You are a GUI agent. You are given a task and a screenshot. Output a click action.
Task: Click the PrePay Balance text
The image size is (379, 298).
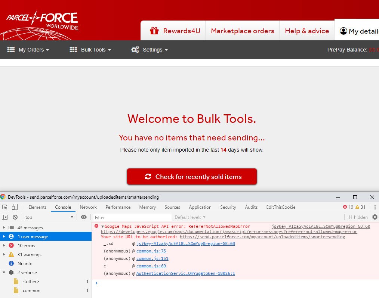pyautogui.click(x=347, y=50)
